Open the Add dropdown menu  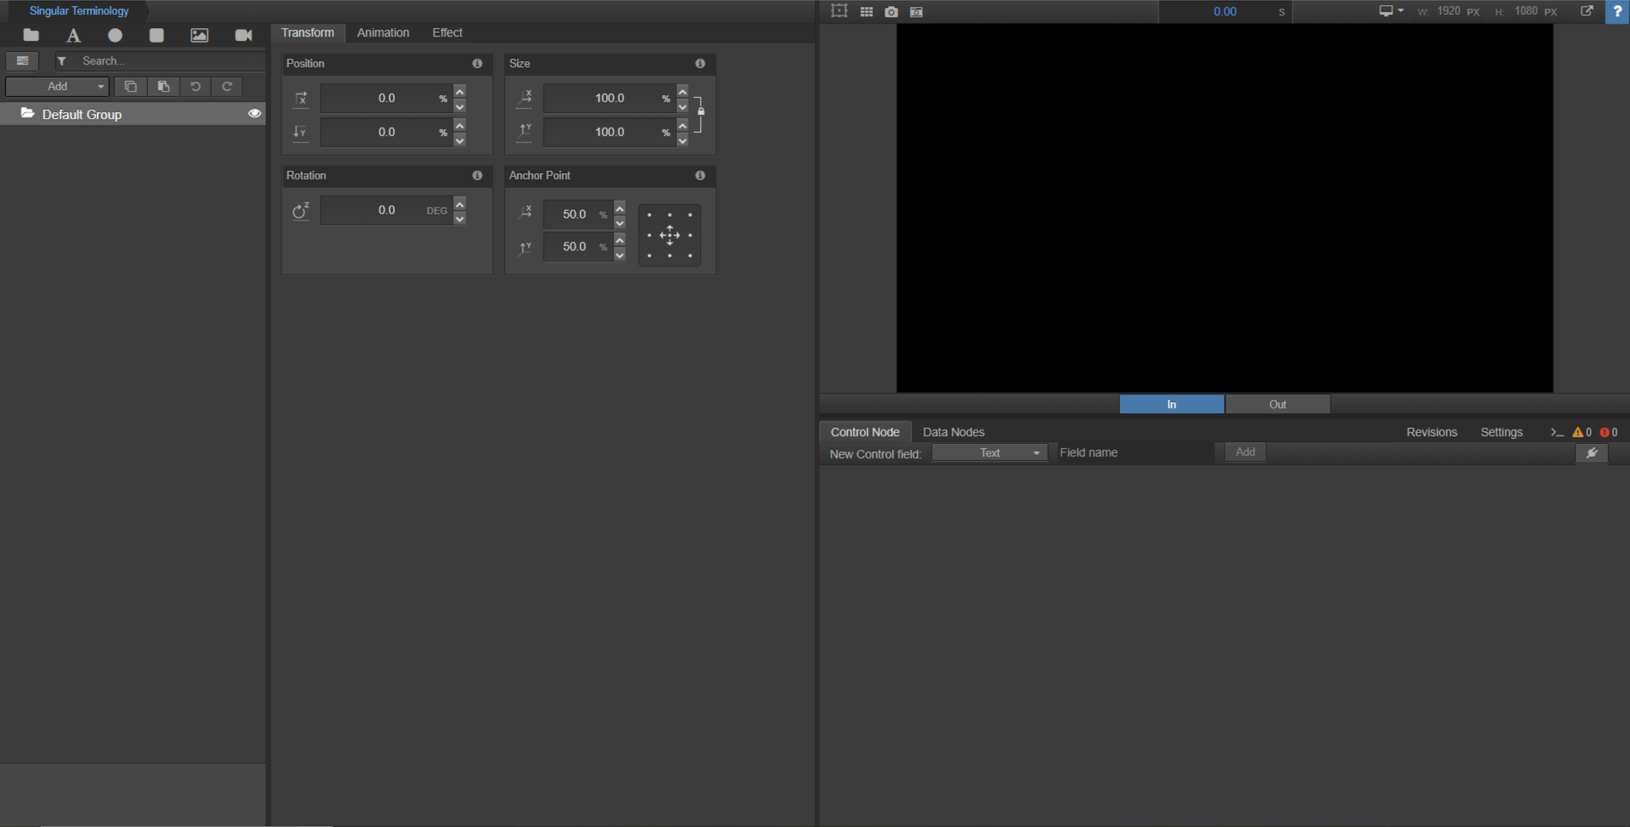click(58, 87)
